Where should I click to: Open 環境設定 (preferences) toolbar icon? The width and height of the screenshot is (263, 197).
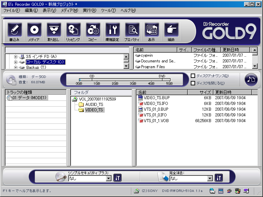pos(112,30)
